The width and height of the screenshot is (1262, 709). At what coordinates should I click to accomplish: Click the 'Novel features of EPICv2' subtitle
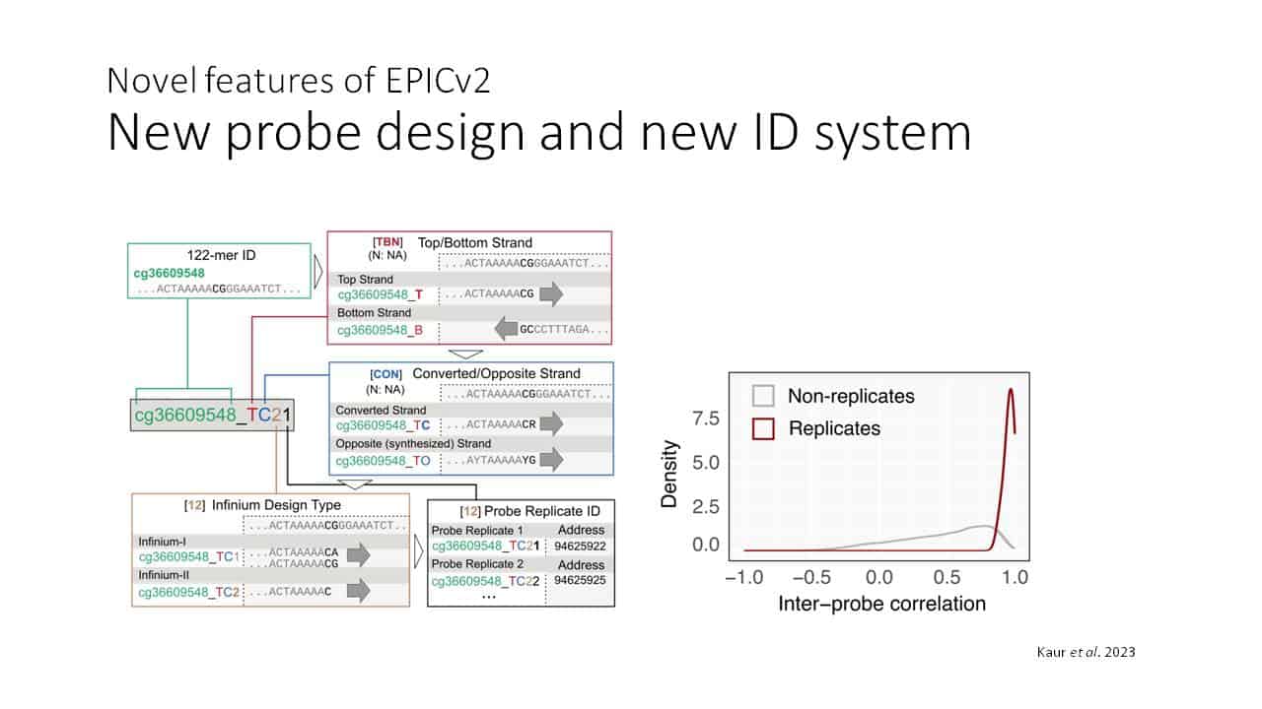(299, 79)
